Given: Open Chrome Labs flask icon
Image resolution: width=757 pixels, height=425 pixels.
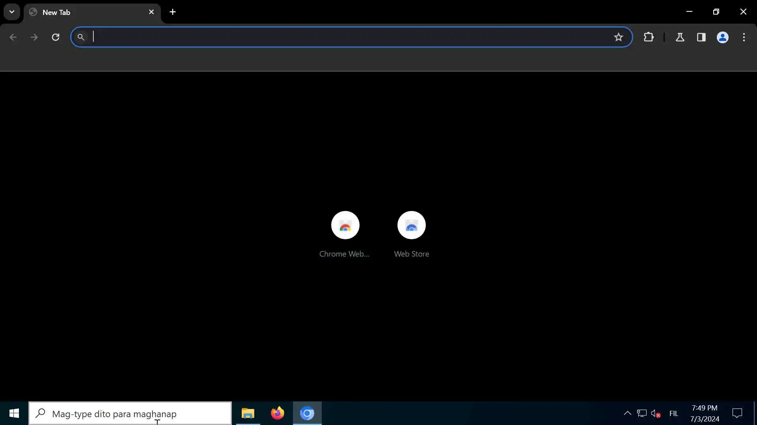Looking at the screenshot, I should (680, 37).
